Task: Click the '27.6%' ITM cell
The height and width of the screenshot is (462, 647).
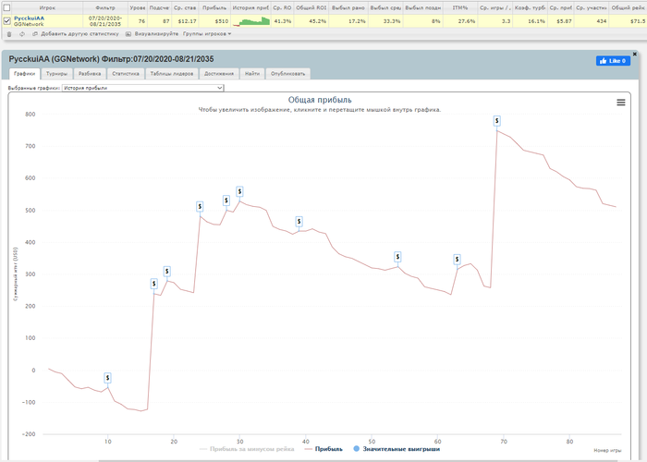Action: (460, 21)
